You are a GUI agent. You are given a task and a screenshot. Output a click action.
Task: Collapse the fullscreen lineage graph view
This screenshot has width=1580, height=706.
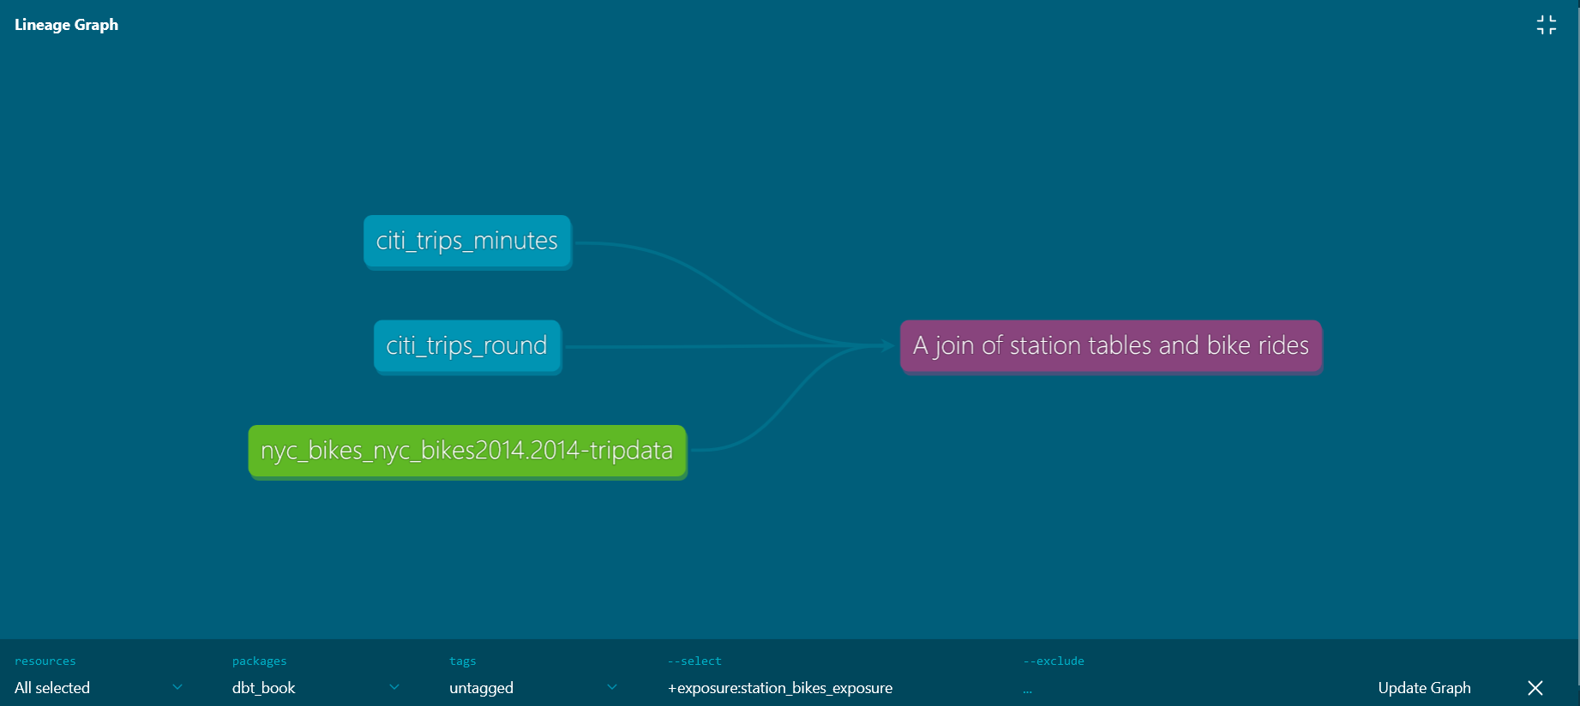click(x=1546, y=25)
